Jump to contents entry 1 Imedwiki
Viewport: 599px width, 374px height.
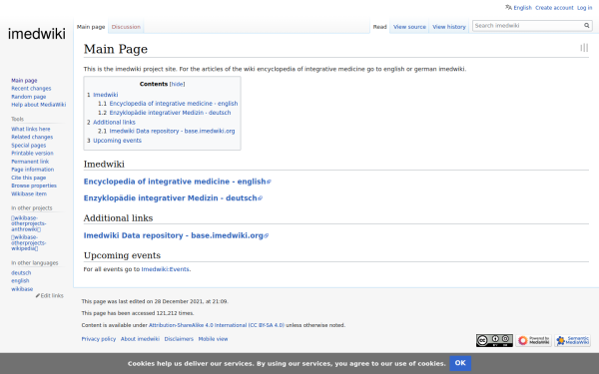coord(103,95)
